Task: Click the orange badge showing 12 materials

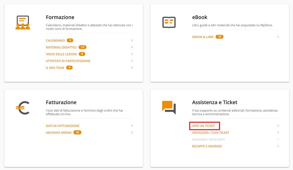Action: coord(82,47)
